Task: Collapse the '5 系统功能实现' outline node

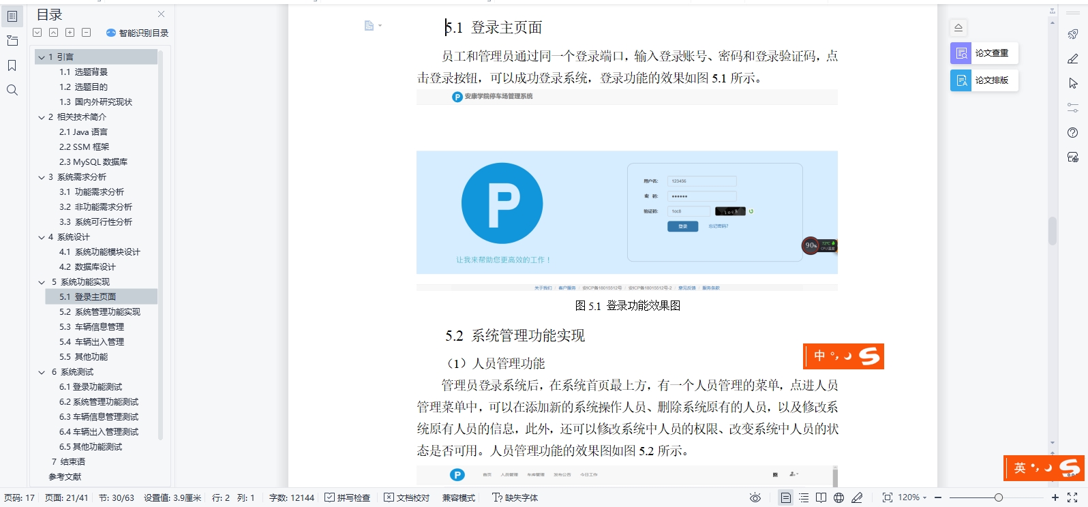Action: pos(42,282)
